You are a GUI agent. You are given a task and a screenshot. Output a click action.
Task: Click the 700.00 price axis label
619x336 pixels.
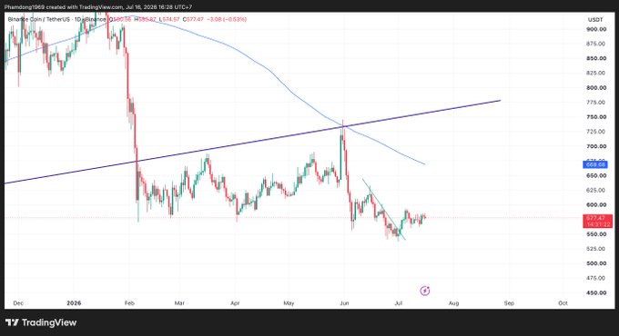click(x=596, y=146)
